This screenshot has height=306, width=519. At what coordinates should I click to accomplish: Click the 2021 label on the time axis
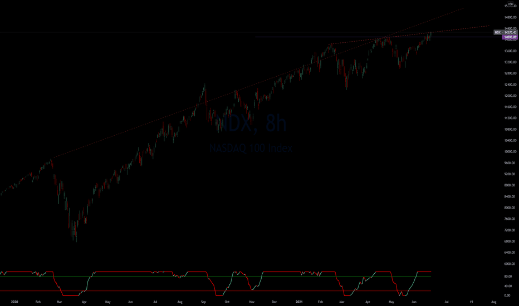pyautogui.click(x=299, y=302)
